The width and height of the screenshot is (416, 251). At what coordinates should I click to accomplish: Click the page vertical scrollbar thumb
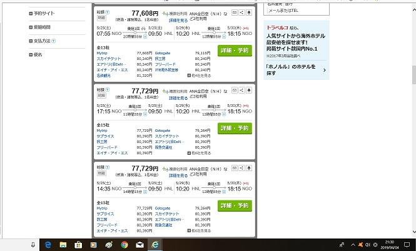coord(413,75)
